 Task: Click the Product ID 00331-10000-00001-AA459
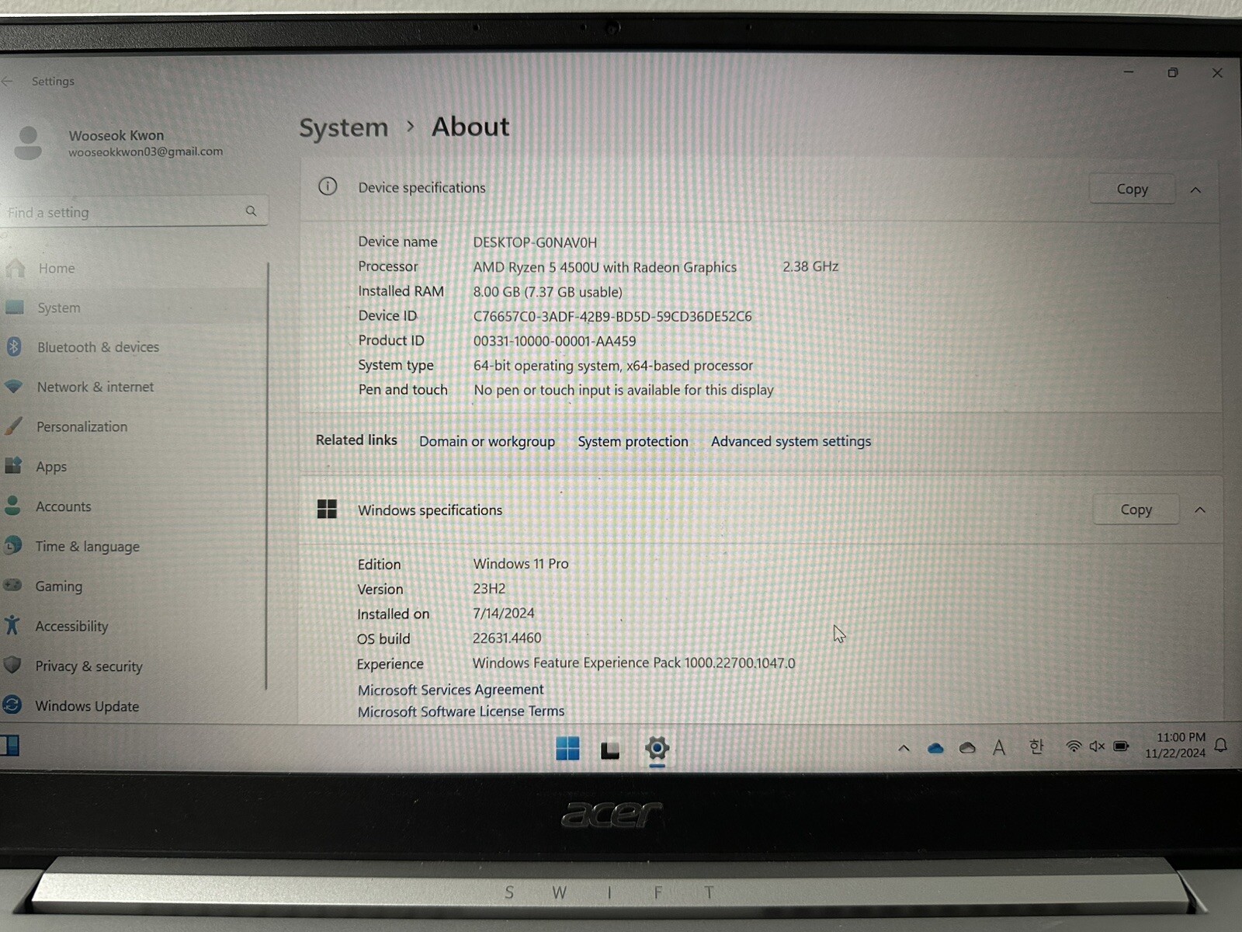click(x=554, y=341)
